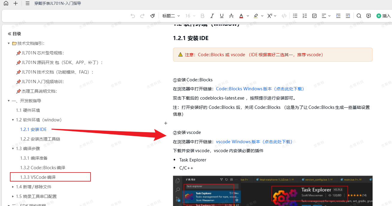
Task: Go to 1.1 硬件环境 in outline
Action: coord(28,110)
